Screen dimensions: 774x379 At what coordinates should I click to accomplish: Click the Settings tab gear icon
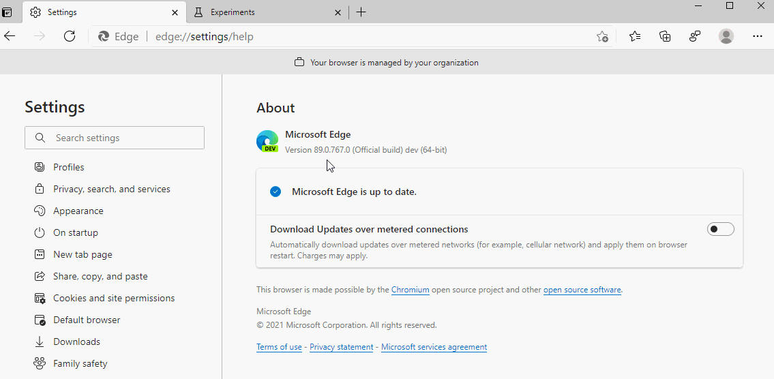pyautogui.click(x=35, y=12)
